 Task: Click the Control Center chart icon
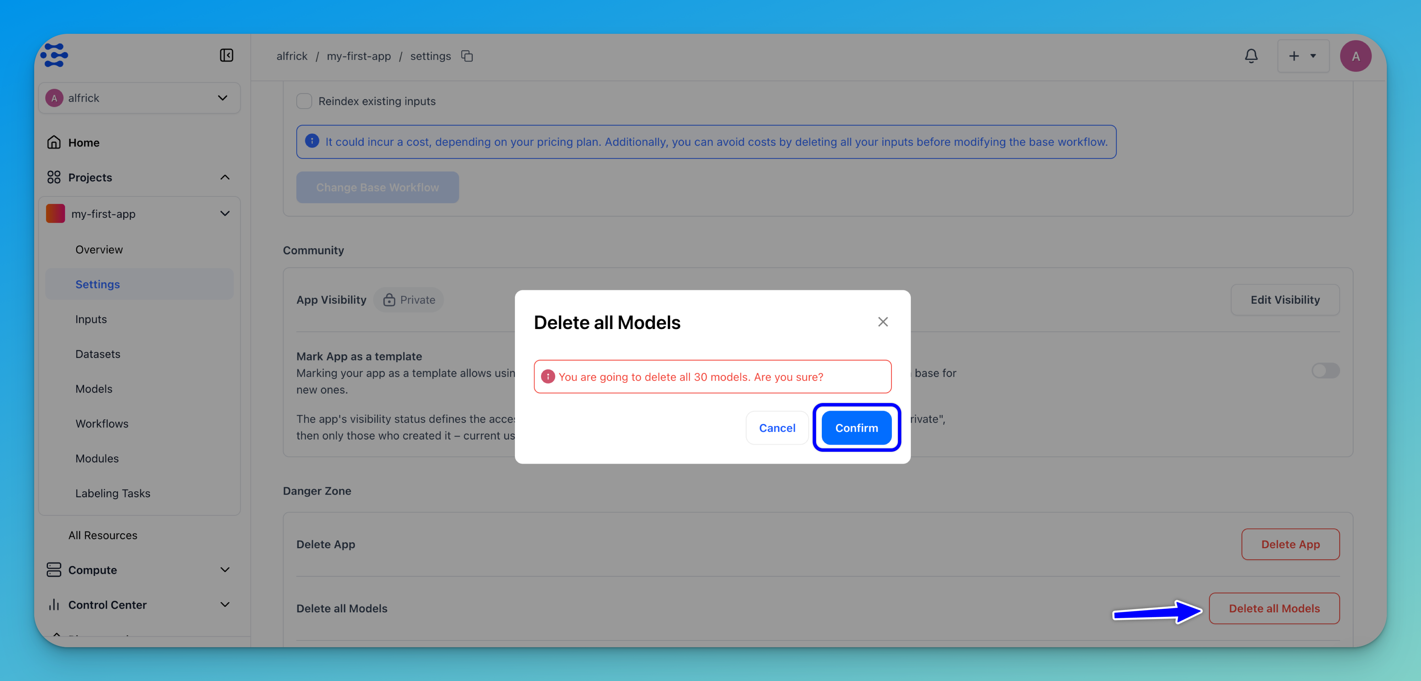(54, 605)
